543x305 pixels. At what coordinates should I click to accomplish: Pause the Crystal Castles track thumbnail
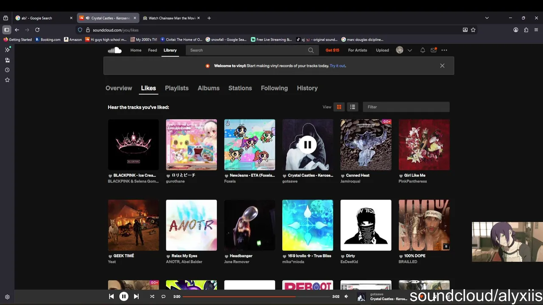tap(308, 145)
